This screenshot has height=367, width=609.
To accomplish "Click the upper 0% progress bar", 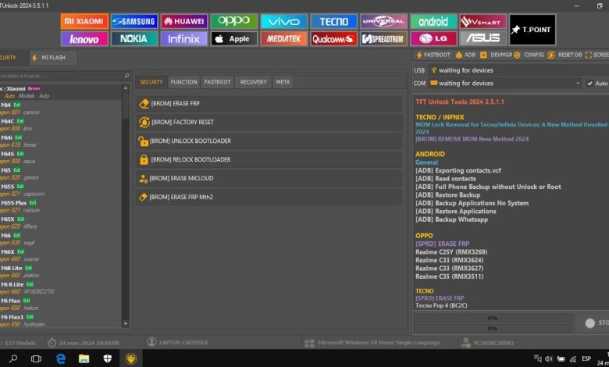I will point(493,318).
